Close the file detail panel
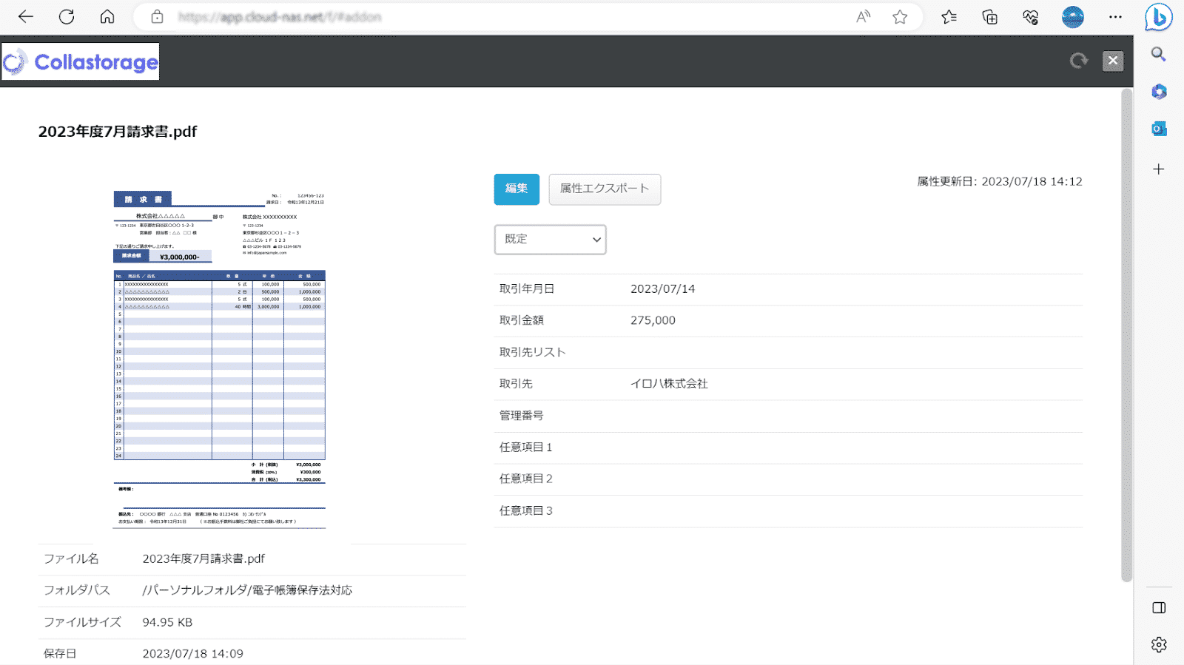The height and width of the screenshot is (665, 1184). (1112, 61)
